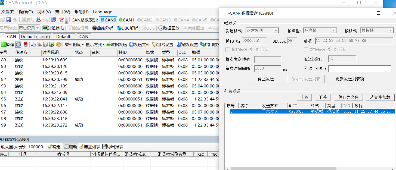396x170 pixels.
Task: Toggle 滚动 scrolling in bus error panel
Action: click(70, 147)
